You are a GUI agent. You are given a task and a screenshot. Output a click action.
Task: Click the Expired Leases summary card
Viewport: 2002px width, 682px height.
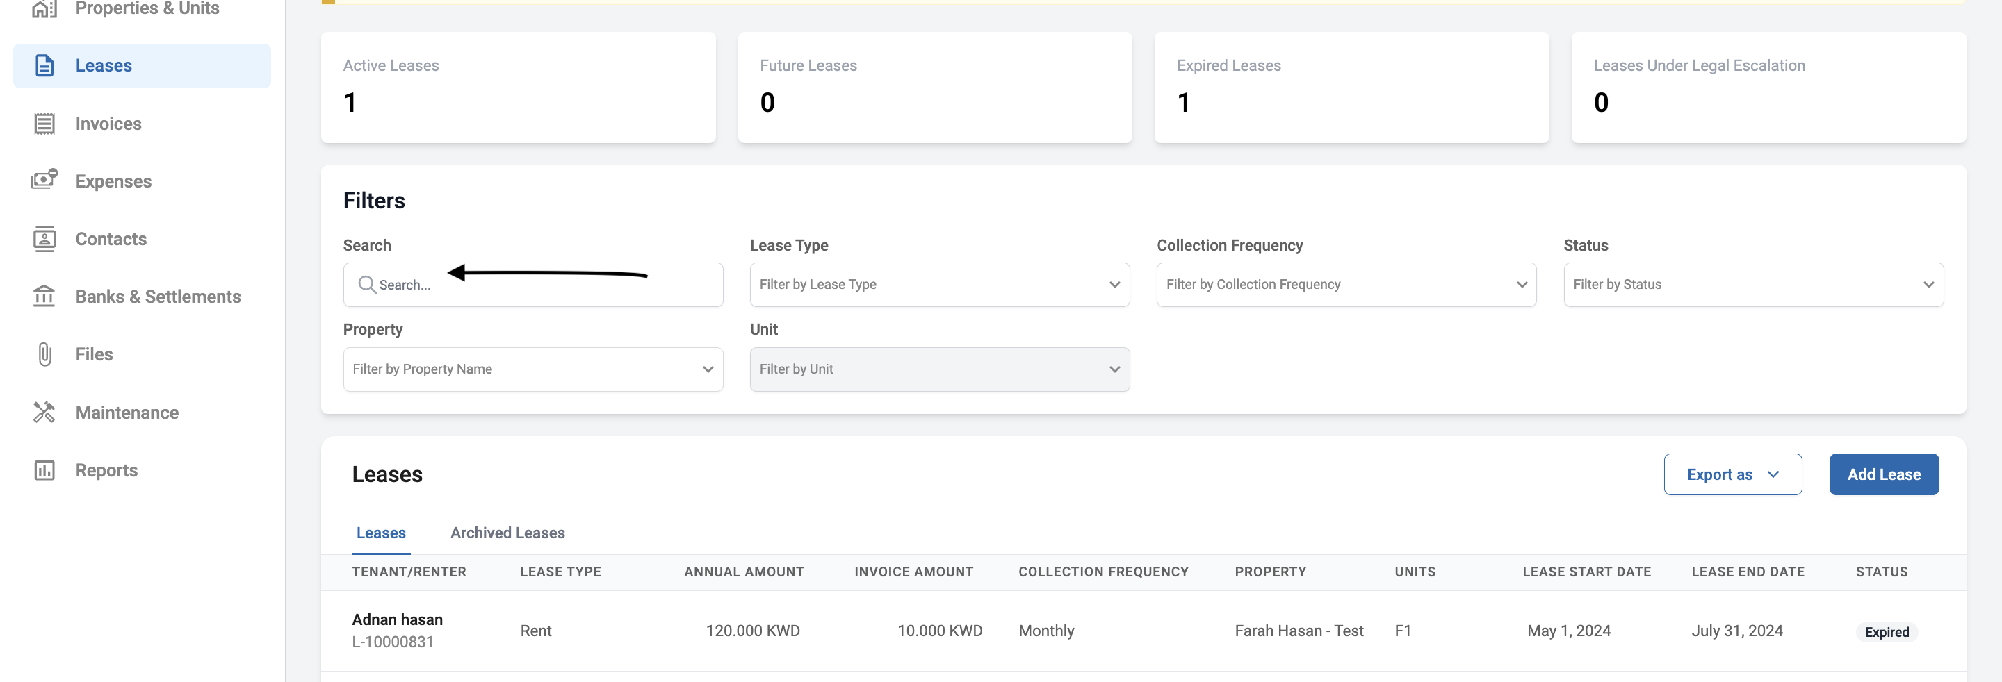coord(1351,87)
